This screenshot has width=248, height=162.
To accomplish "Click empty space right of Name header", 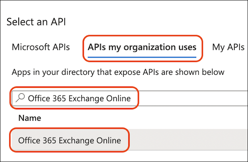I will pyautogui.click(x=139, y=118).
